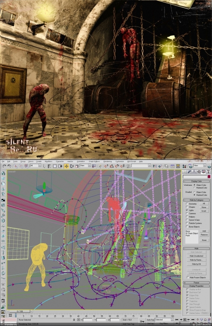Screen dimensions: 212x326
Task: Activate the Select and Rotate tool
Action: pyautogui.click(x=72, y=166)
